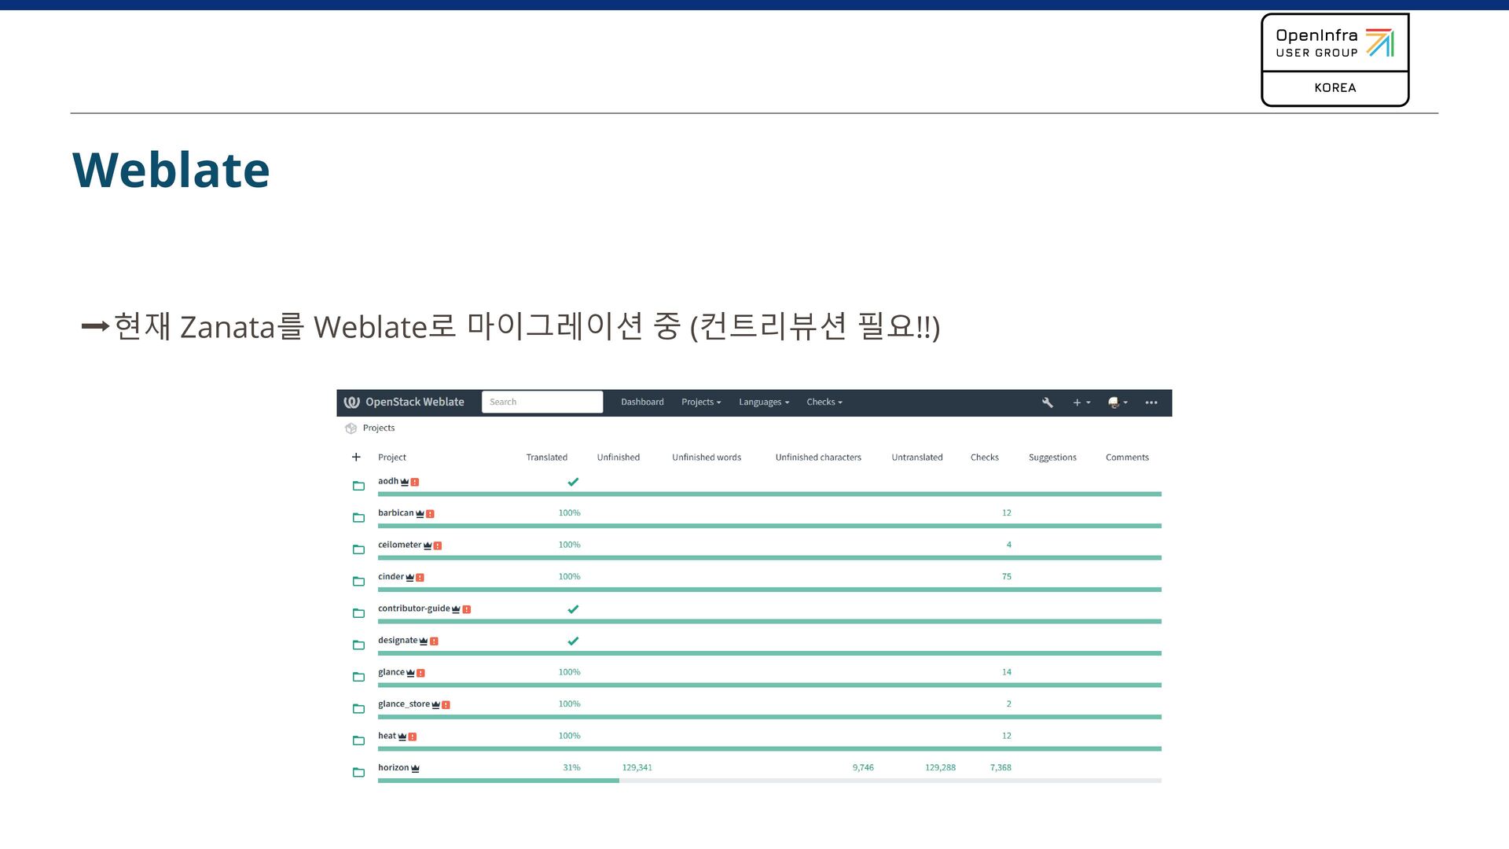Click the translated checkmark for aodh
Image resolution: width=1509 pixels, height=849 pixels.
[x=573, y=482]
